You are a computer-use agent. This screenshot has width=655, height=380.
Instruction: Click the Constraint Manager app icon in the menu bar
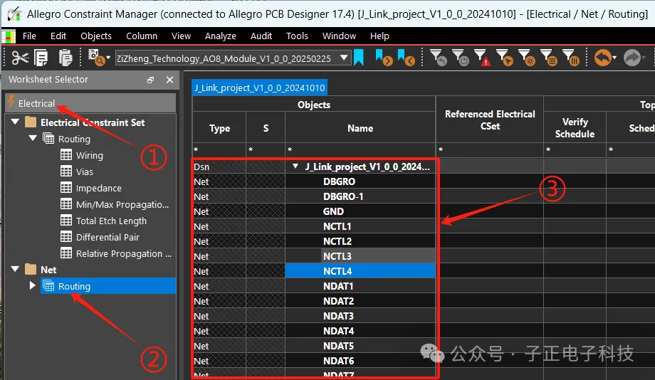pyautogui.click(x=9, y=36)
